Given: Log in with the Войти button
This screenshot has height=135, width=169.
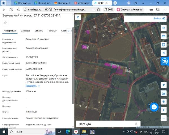Looking at the screenshot, I should (x=159, y=19).
